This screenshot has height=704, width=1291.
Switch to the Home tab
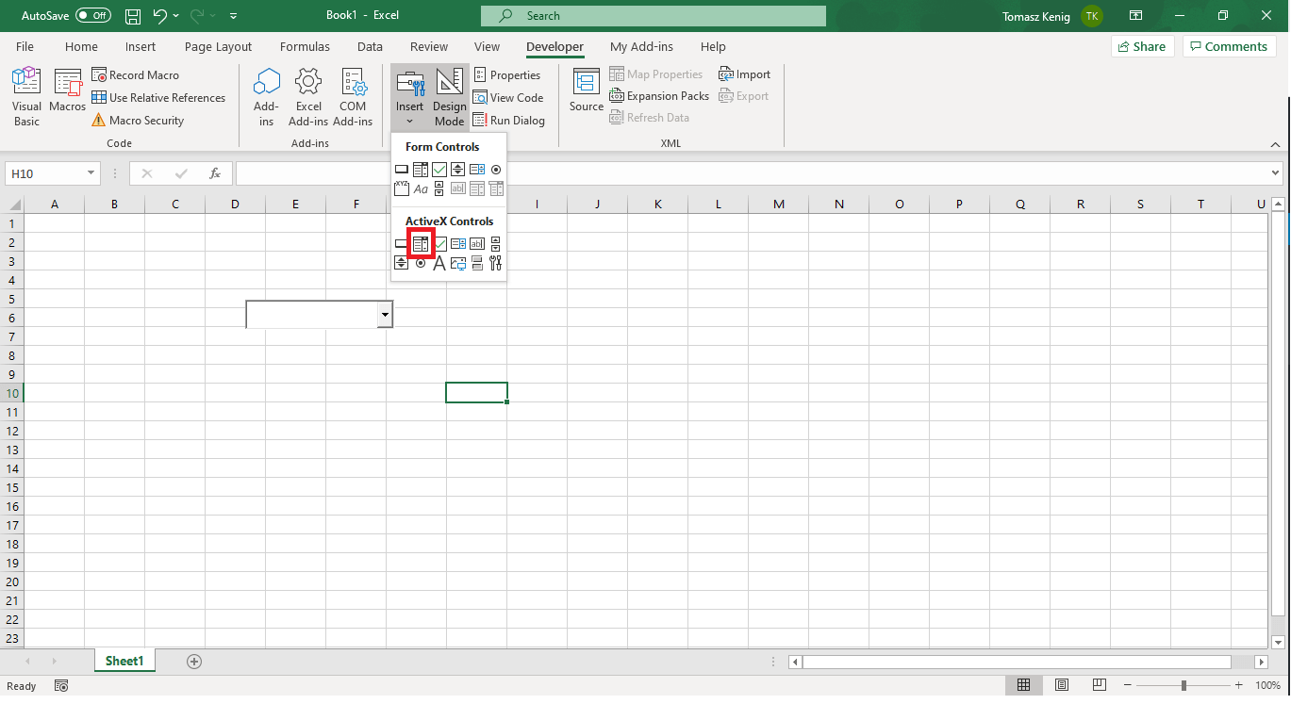click(x=81, y=46)
